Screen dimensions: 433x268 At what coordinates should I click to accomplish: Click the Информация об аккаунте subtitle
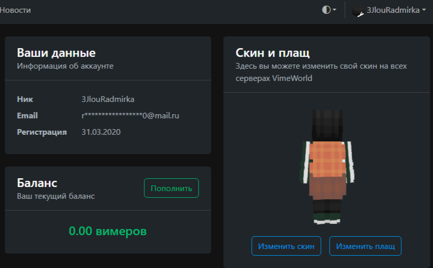pyautogui.click(x=65, y=66)
